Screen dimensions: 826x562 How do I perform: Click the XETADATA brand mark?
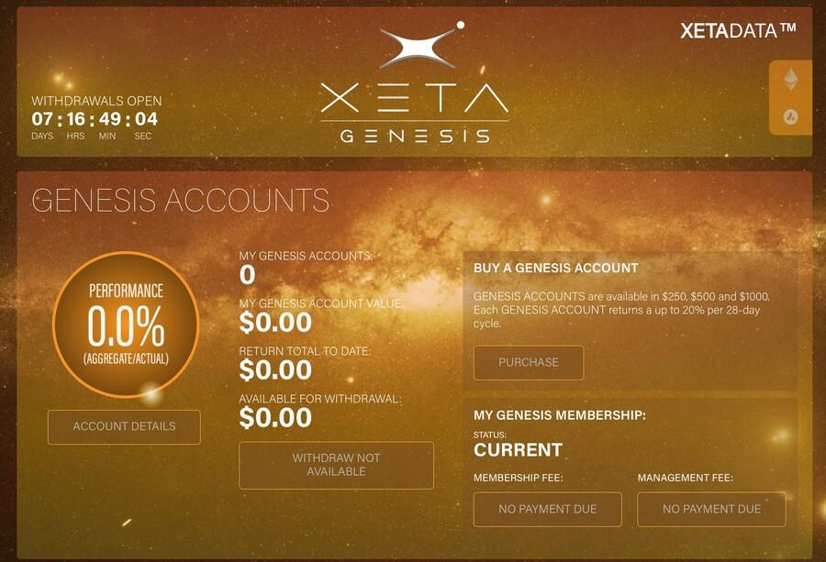[738, 31]
